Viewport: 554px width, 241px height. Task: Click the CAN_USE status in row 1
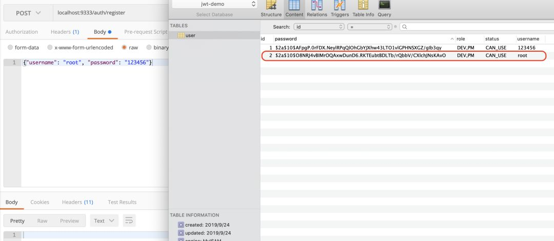[496, 48]
